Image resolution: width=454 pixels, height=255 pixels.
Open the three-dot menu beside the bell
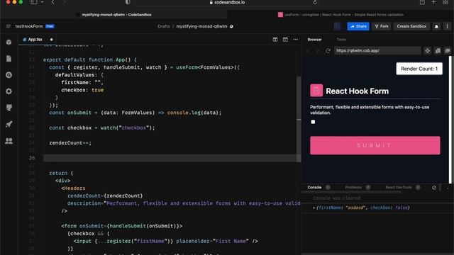(x=447, y=26)
